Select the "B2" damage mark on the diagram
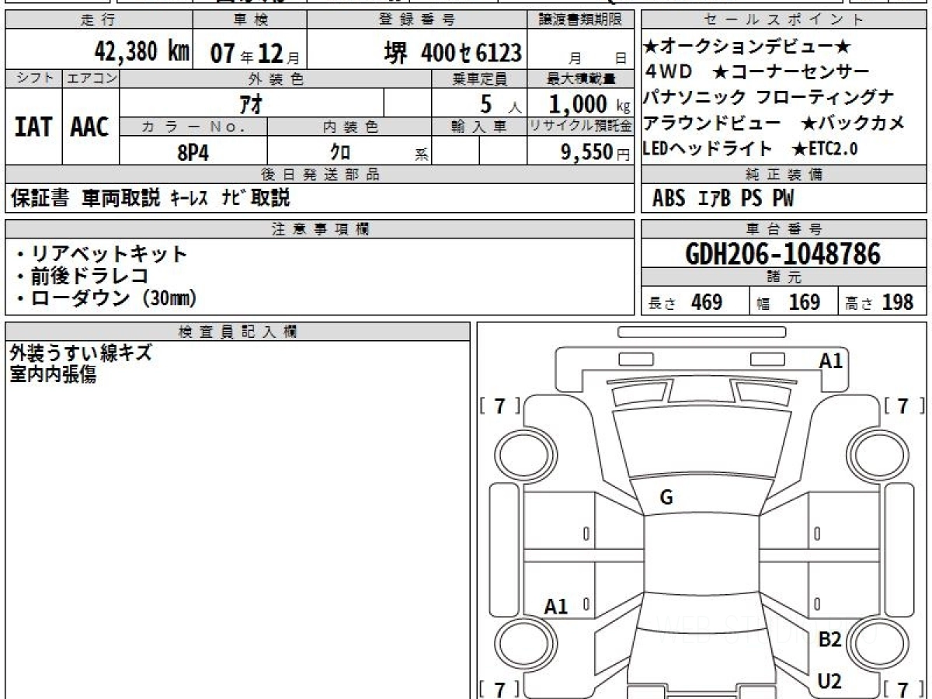 coord(830,640)
